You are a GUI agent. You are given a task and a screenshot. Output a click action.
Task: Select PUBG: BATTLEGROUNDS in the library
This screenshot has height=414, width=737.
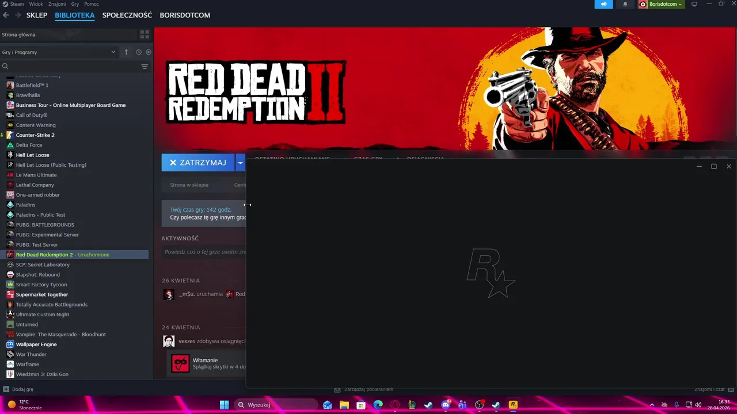tap(45, 225)
